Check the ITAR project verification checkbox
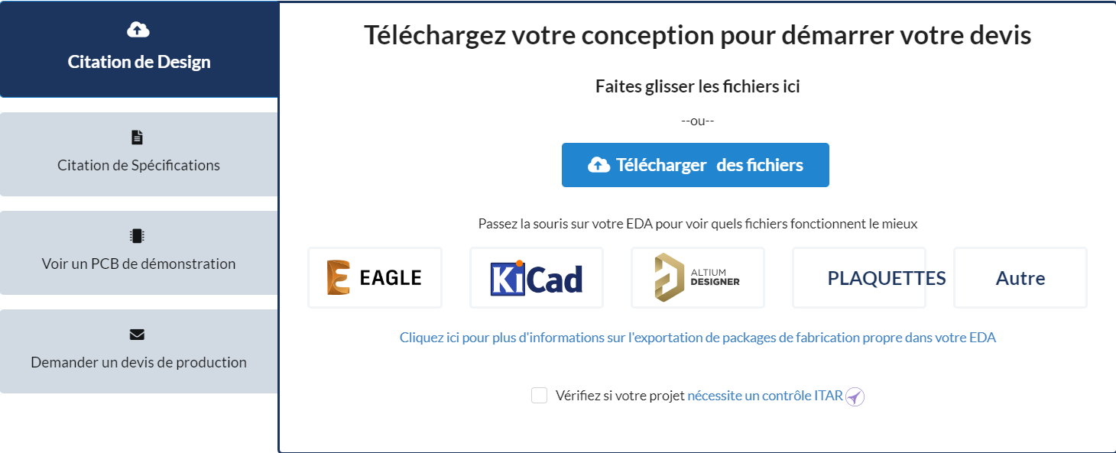The height and width of the screenshot is (453, 1116). pos(540,396)
